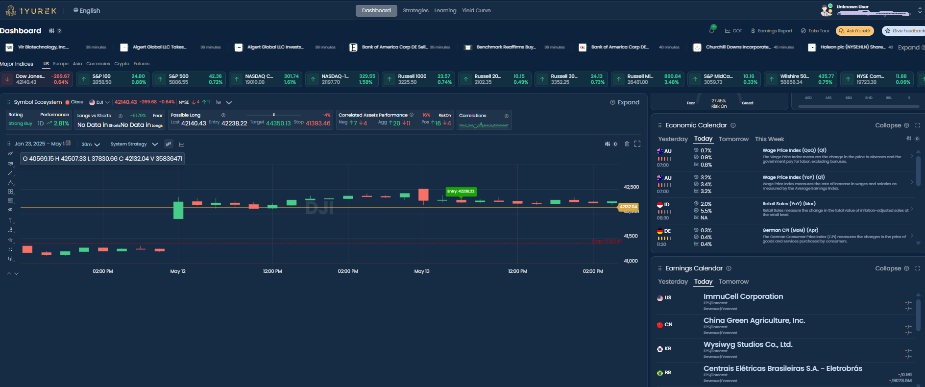Viewport: 925px width, 387px height.
Task: Open the notifications bell
Action: tap(712, 30)
